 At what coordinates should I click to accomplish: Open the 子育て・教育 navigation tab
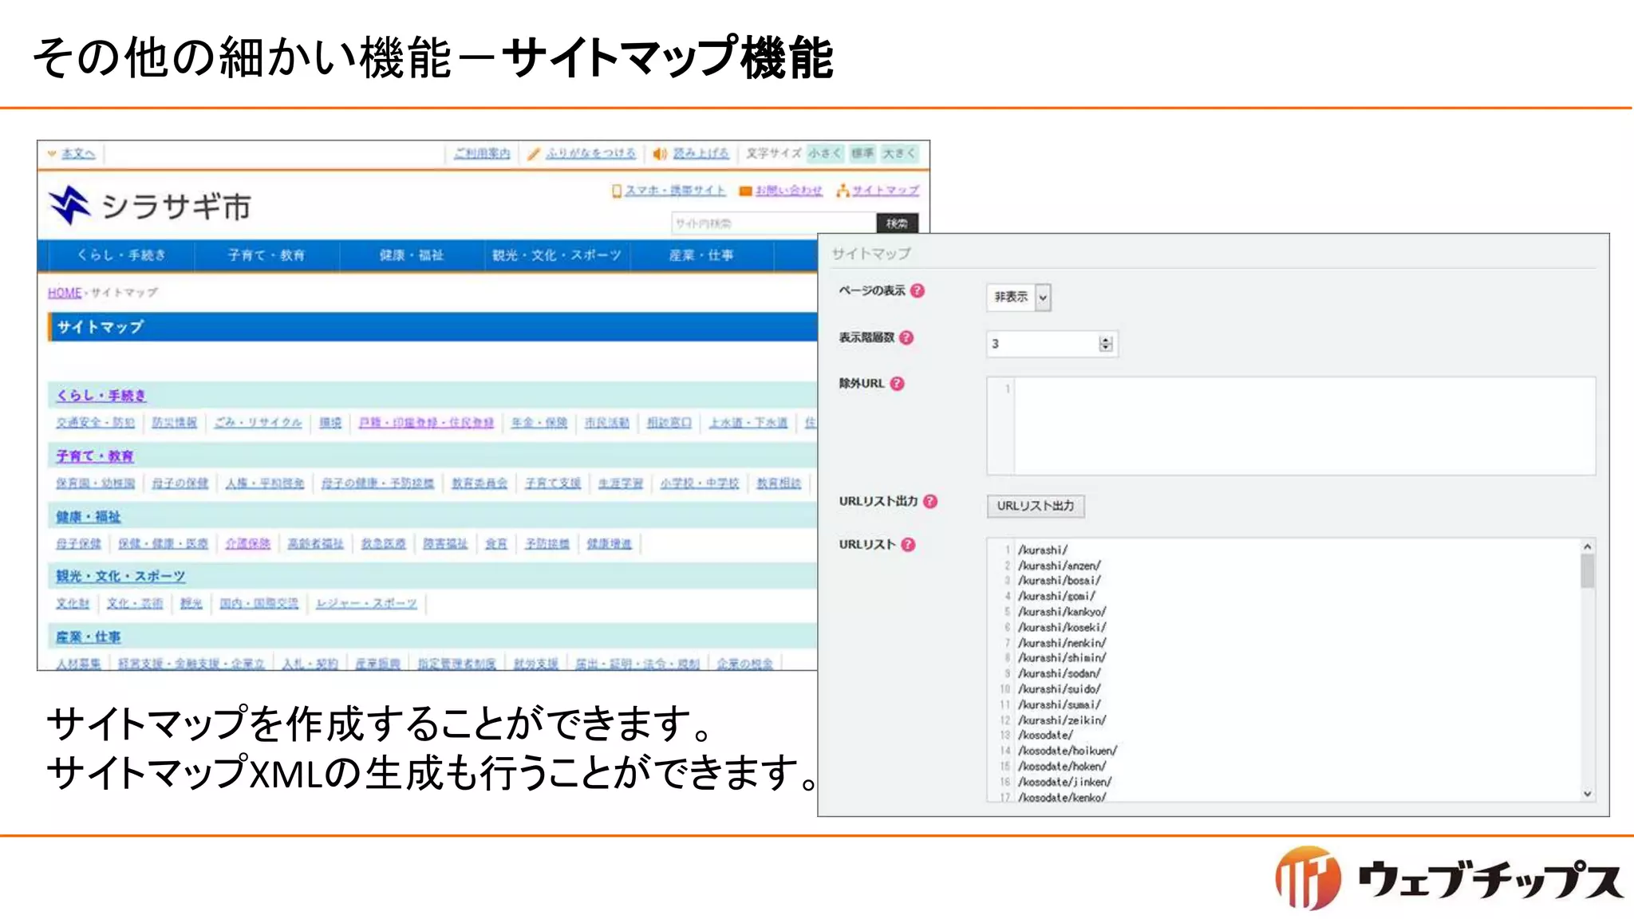point(266,255)
